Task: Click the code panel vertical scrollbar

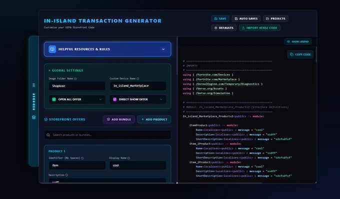Action: click(x=316, y=54)
